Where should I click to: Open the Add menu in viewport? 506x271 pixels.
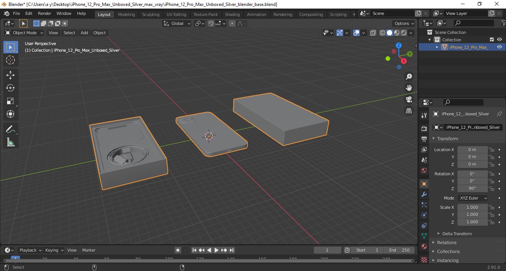[x=84, y=33]
